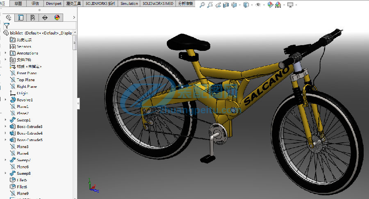The height and width of the screenshot is (199, 369).
Task: Switch to the 渲染工具 tab
Action: pos(73,4)
